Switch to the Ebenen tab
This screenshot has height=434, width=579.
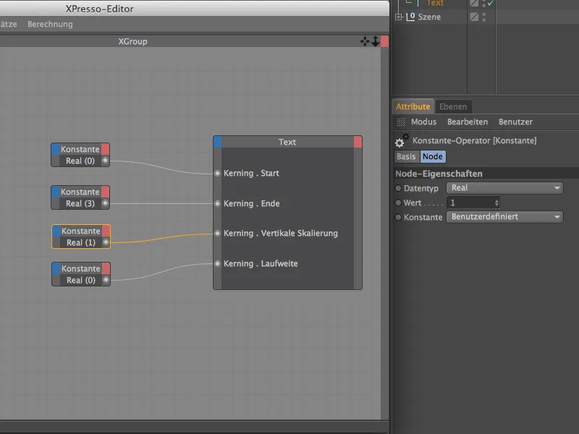coord(453,106)
